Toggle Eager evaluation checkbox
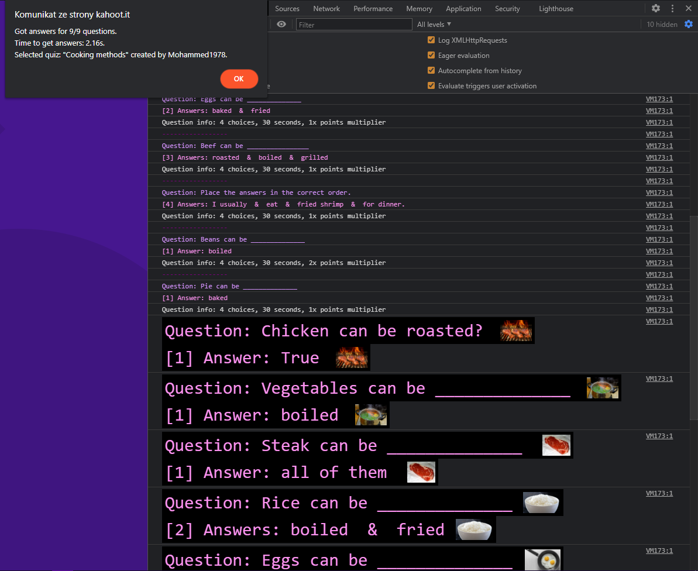Screen dimensions: 698x571 coord(431,55)
